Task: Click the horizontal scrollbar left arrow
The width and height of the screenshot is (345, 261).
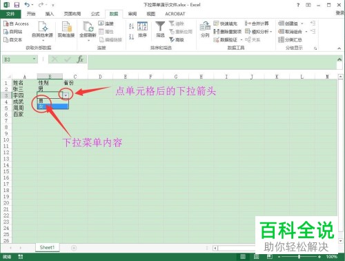Action: [x=215, y=248]
